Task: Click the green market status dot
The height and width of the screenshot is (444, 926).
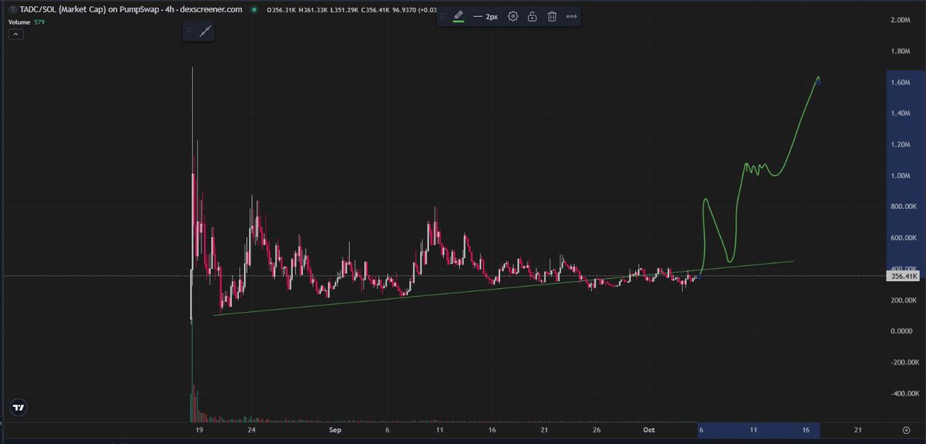Action: 254,10
